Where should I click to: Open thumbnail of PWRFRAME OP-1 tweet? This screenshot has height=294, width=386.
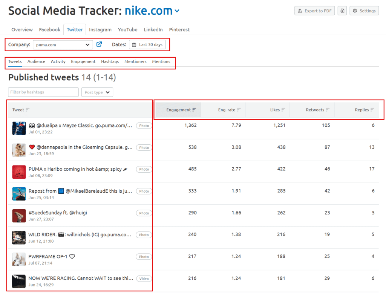19,259
